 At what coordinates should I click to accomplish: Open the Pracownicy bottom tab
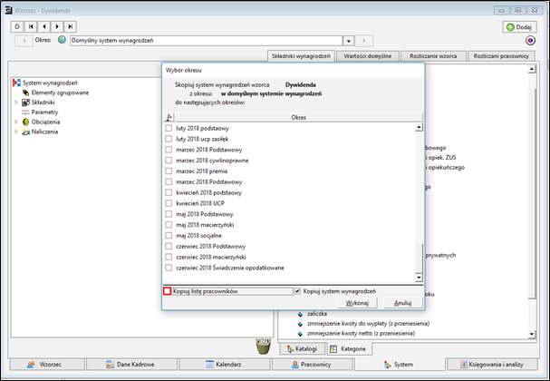tap(311, 365)
